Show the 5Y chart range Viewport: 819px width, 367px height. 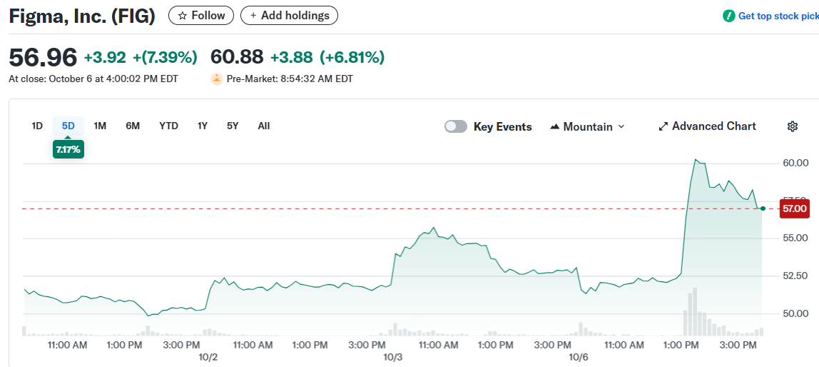(x=233, y=126)
